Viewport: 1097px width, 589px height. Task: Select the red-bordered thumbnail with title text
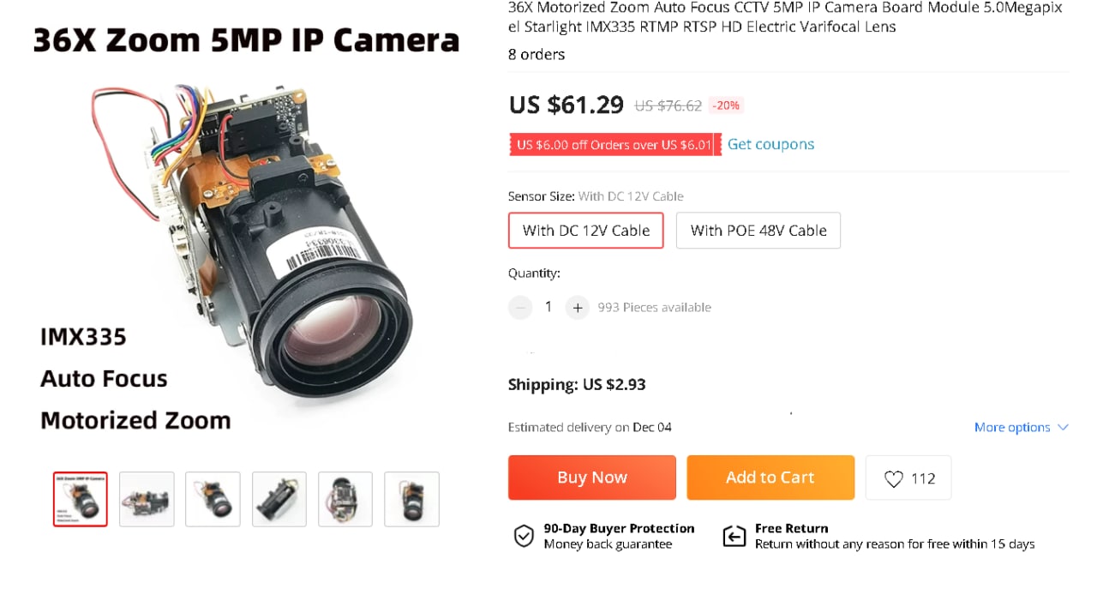click(81, 499)
